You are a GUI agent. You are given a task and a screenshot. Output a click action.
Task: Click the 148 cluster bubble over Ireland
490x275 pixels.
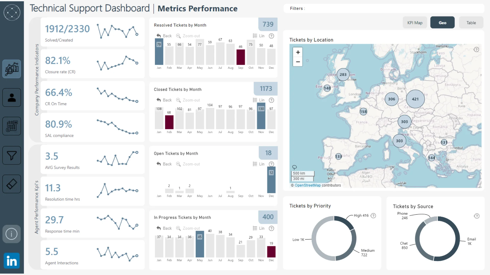(327, 88)
